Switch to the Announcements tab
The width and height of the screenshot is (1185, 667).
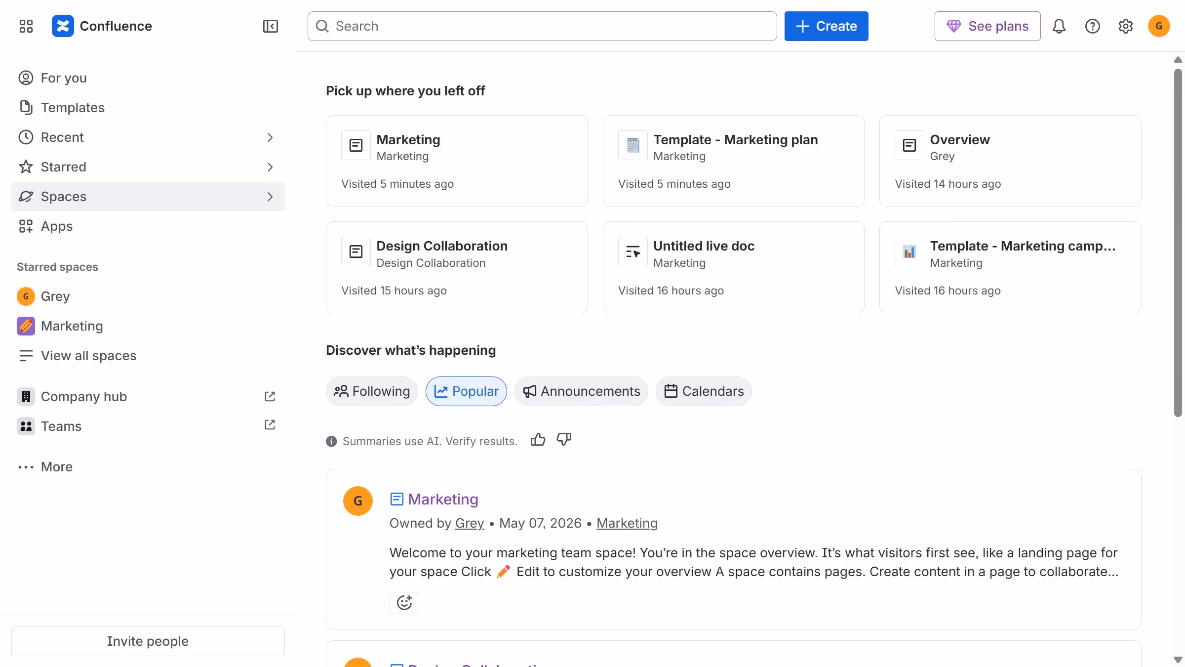click(581, 391)
